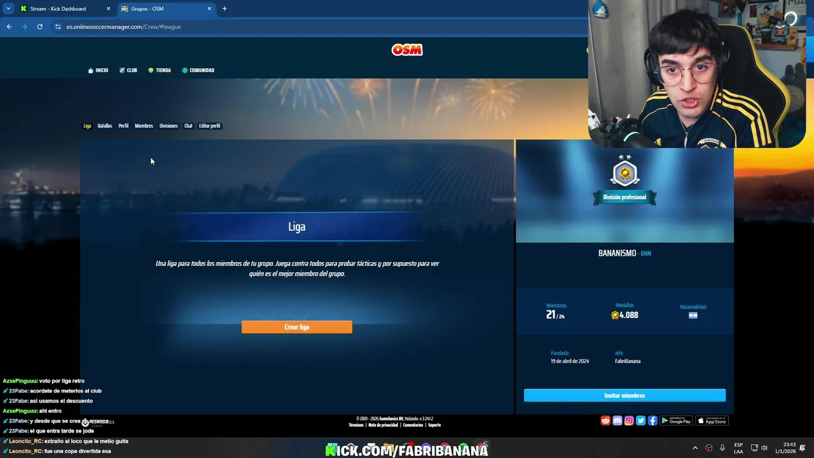Open the Reddit social link in footer
The width and height of the screenshot is (814, 458).
[605, 420]
